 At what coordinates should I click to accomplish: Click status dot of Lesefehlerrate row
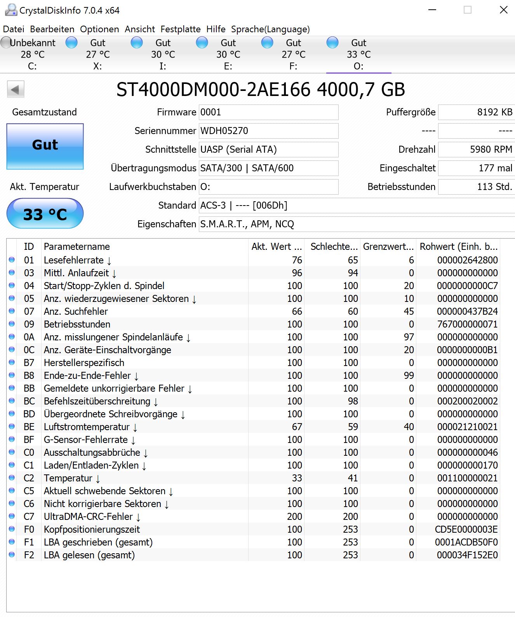coord(12,260)
